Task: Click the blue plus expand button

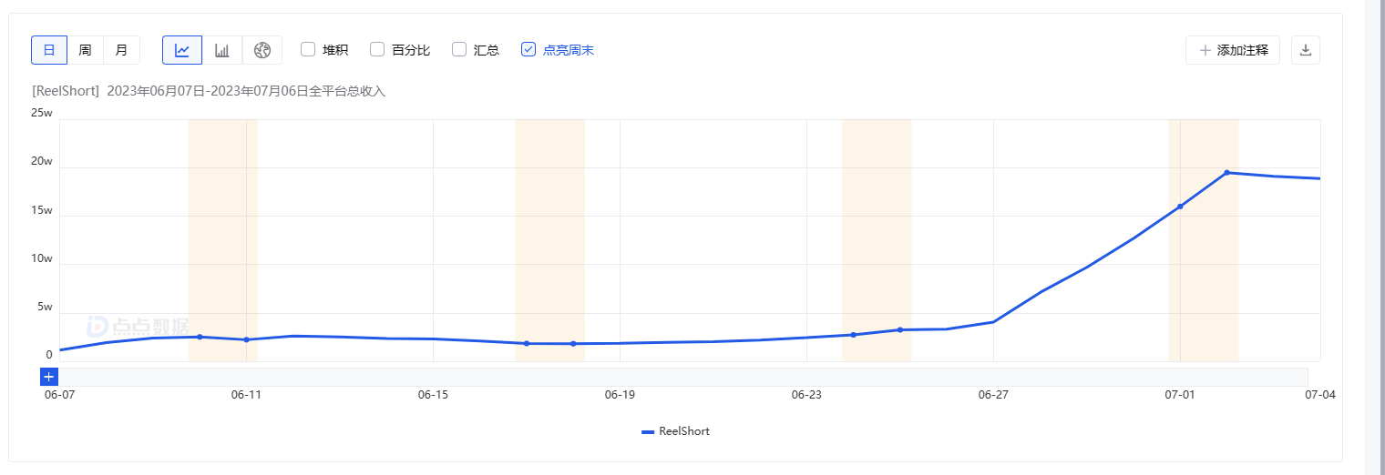Action: [x=49, y=376]
